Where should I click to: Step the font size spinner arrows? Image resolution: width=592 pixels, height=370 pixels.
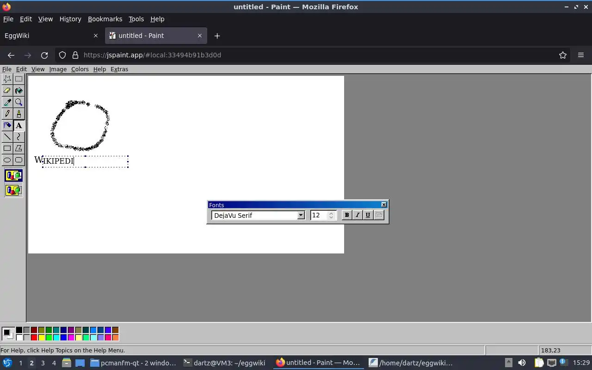point(331,215)
